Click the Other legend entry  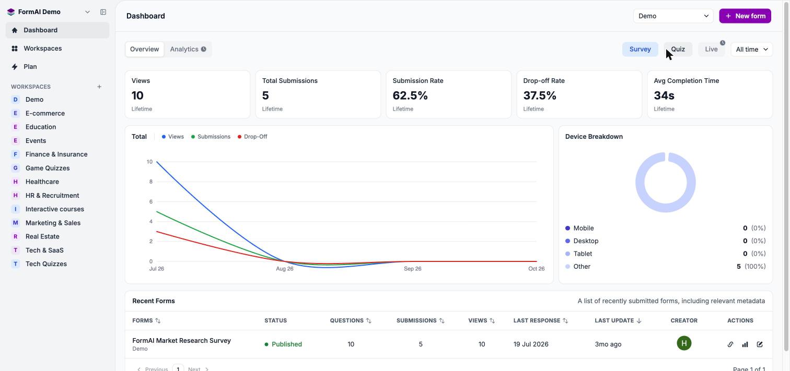(x=666, y=267)
